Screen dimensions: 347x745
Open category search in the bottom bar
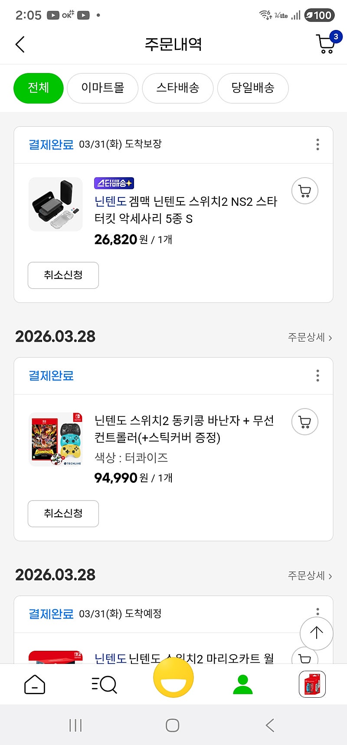pyautogui.click(x=104, y=685)
